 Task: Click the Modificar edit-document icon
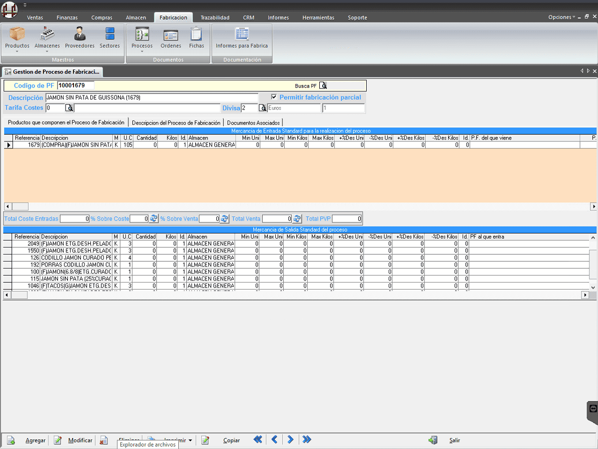click(57, 440)
